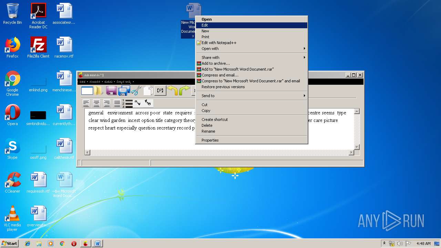Click the blue double-floppy save all icon
The height and width of the screenshot is (248, 441).
pos(124,91)
